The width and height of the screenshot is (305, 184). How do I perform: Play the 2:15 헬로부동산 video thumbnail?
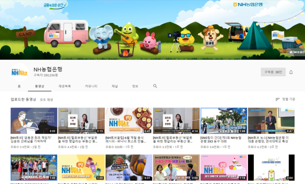point(81,121)
